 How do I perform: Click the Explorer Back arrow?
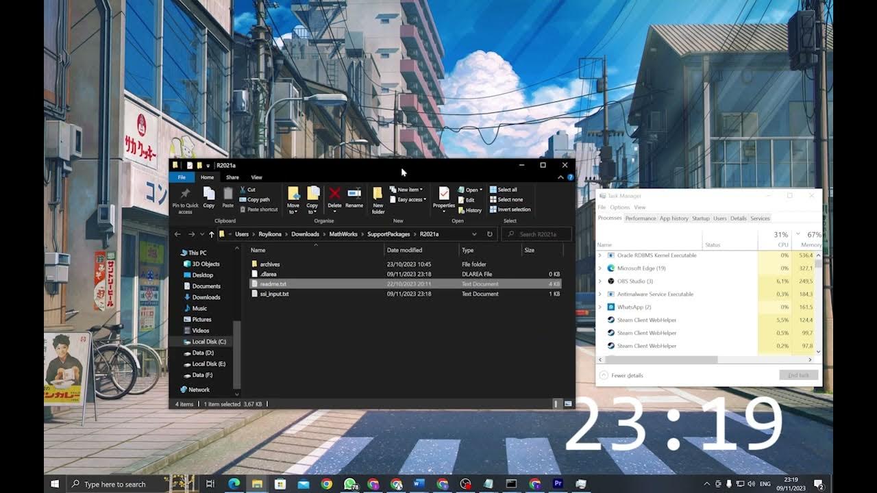pyautogui.click(x=178, y=234)
